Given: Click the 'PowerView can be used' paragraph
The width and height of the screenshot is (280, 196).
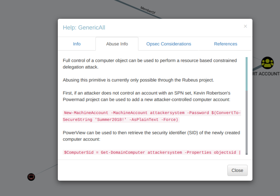Looking at the screenshot, I should [x=151, y=136].
